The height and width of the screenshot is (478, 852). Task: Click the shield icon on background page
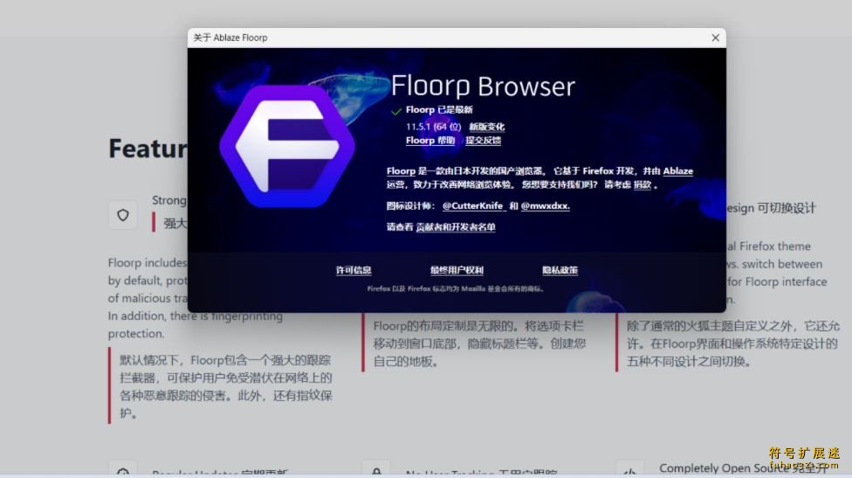click(123, 215)
